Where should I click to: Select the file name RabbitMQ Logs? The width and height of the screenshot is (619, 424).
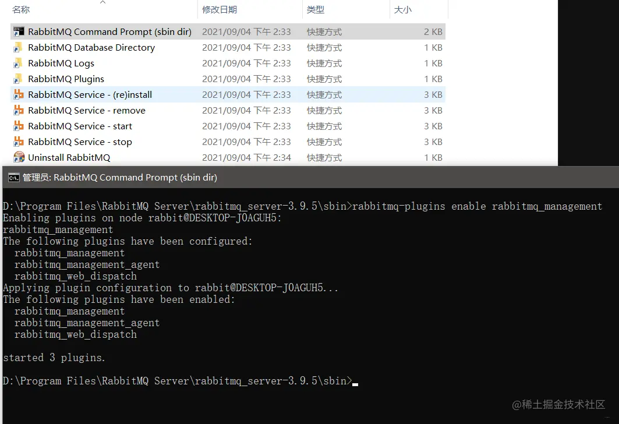click(61, 63)
